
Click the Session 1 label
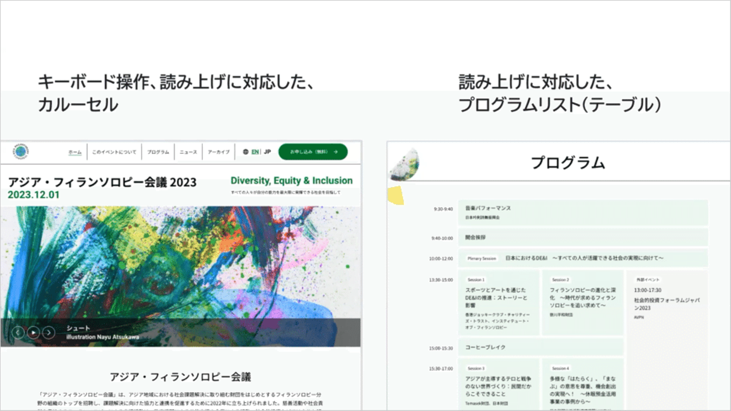(476, 280)
